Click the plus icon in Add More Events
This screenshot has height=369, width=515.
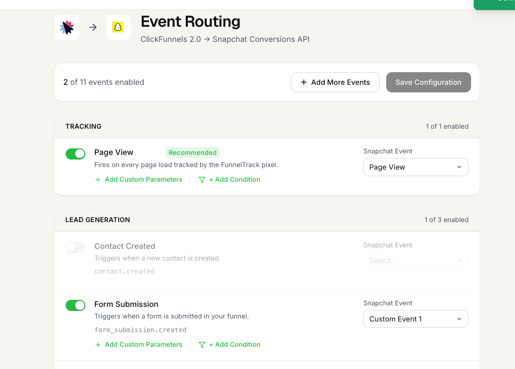(304, 82)
